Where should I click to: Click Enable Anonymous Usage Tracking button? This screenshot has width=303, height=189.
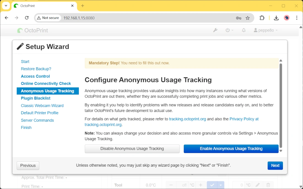click(x=231, y=149)
